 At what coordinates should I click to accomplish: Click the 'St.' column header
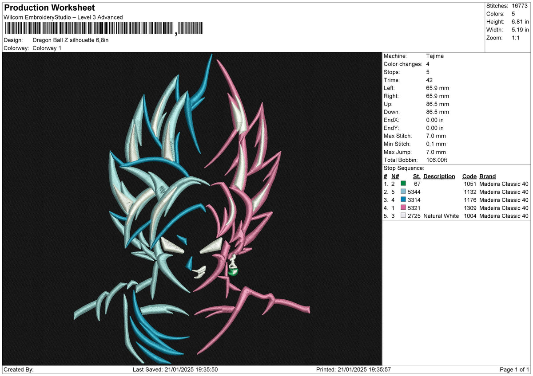coord(417,176)
